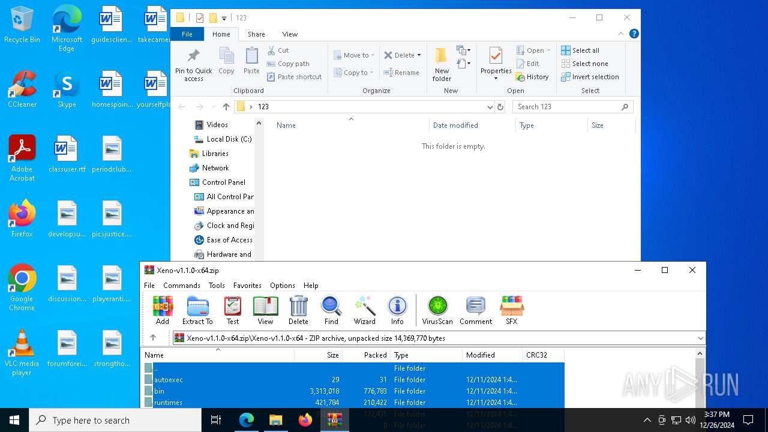Sort by Date modified column in Explorer
This screenshot has width=768, height=432.
pyautogui.click(x=472, y=125)
